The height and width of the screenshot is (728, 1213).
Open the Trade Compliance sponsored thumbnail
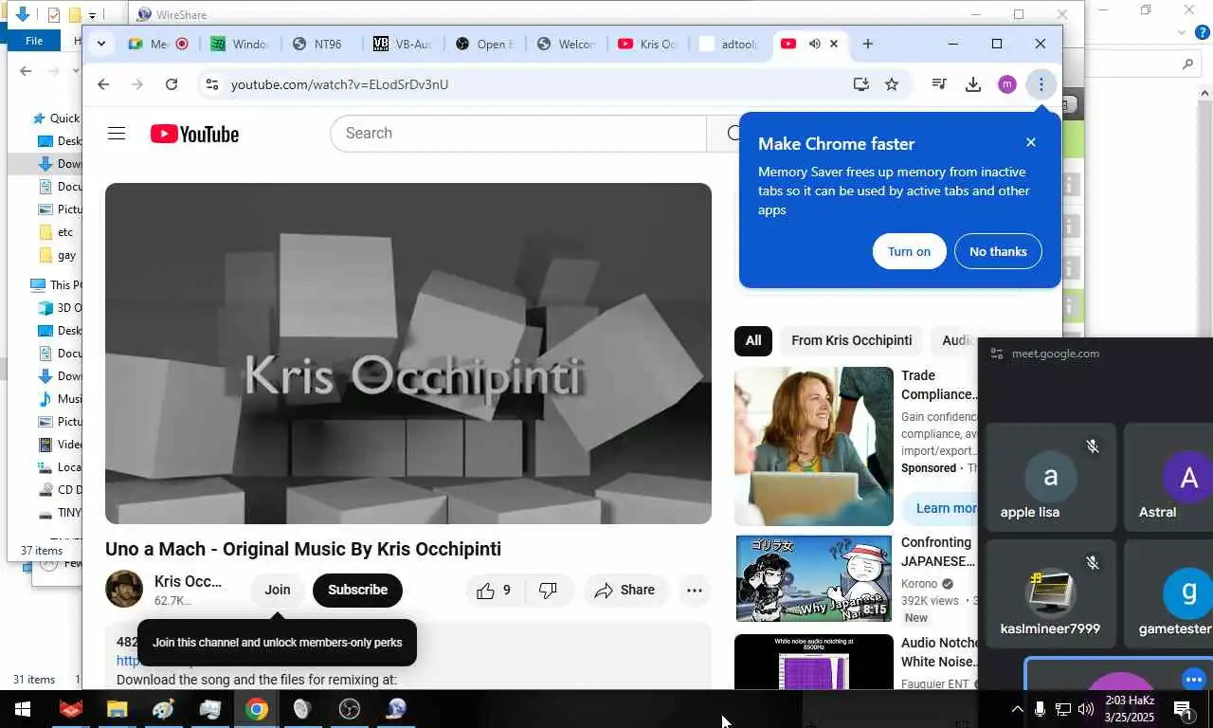pyautogui.click(x=814, y=446)
